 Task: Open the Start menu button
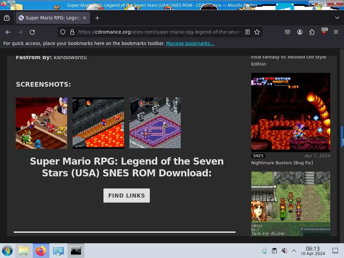[7, 251]
